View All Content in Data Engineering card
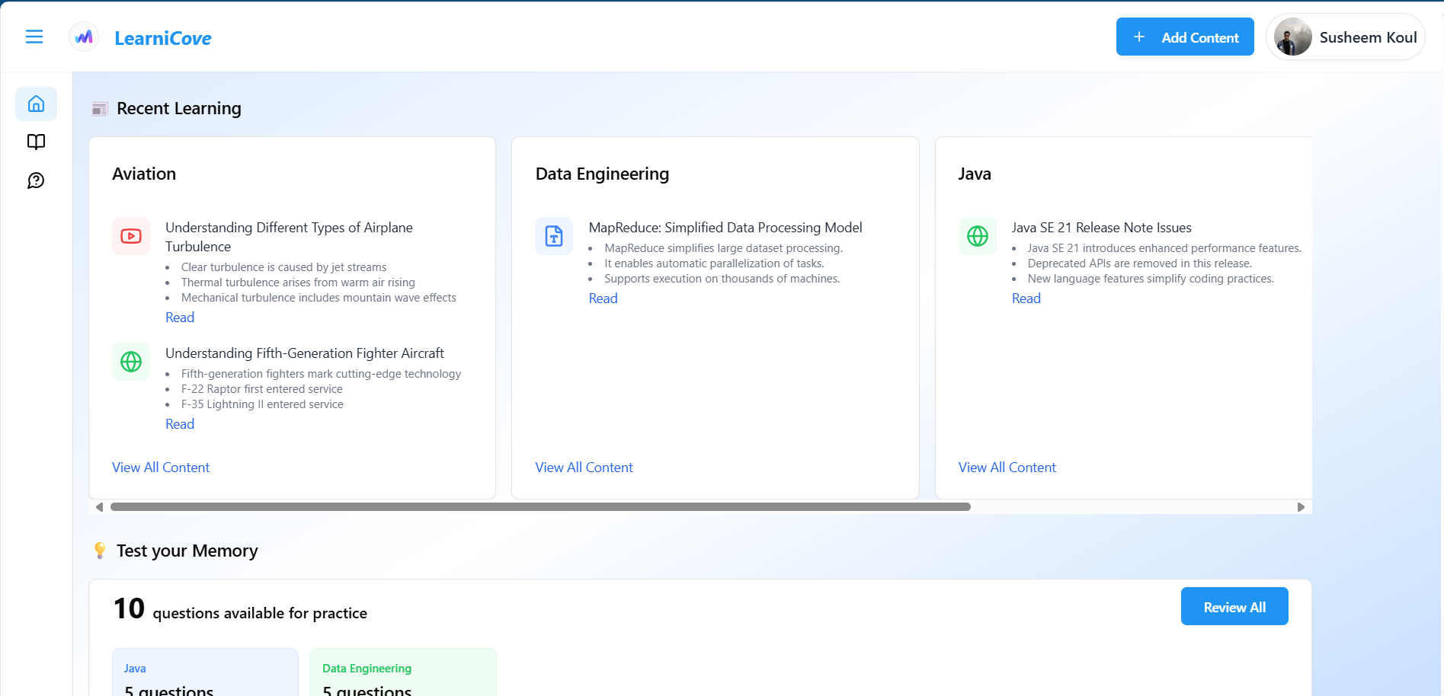 (584, 468)
